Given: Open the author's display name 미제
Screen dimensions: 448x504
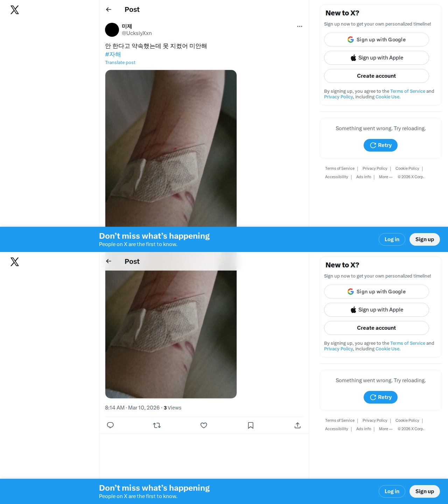Looking at the screenshot, I should (x=127, y=26).
